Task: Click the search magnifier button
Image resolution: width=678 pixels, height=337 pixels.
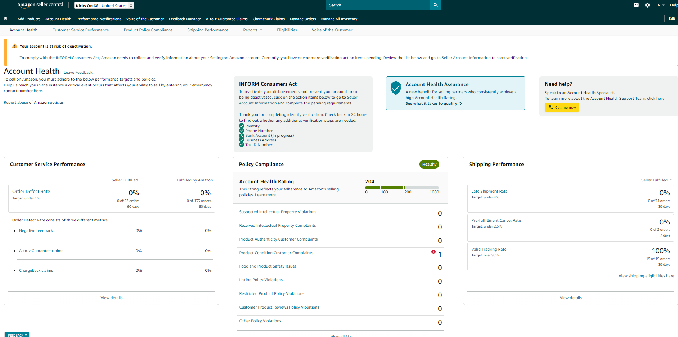Action: coord(435,5)
